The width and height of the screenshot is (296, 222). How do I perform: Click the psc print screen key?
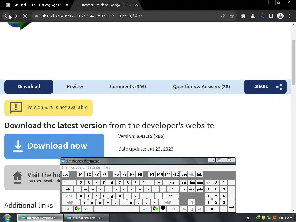184,175
